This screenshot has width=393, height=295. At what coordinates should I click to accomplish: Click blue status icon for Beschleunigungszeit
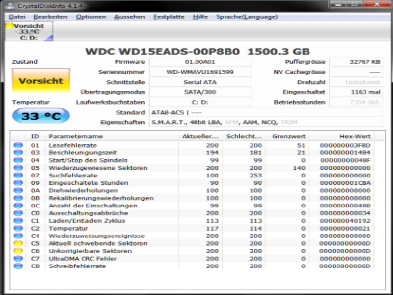pyautogui.click(x=18, y=152)
